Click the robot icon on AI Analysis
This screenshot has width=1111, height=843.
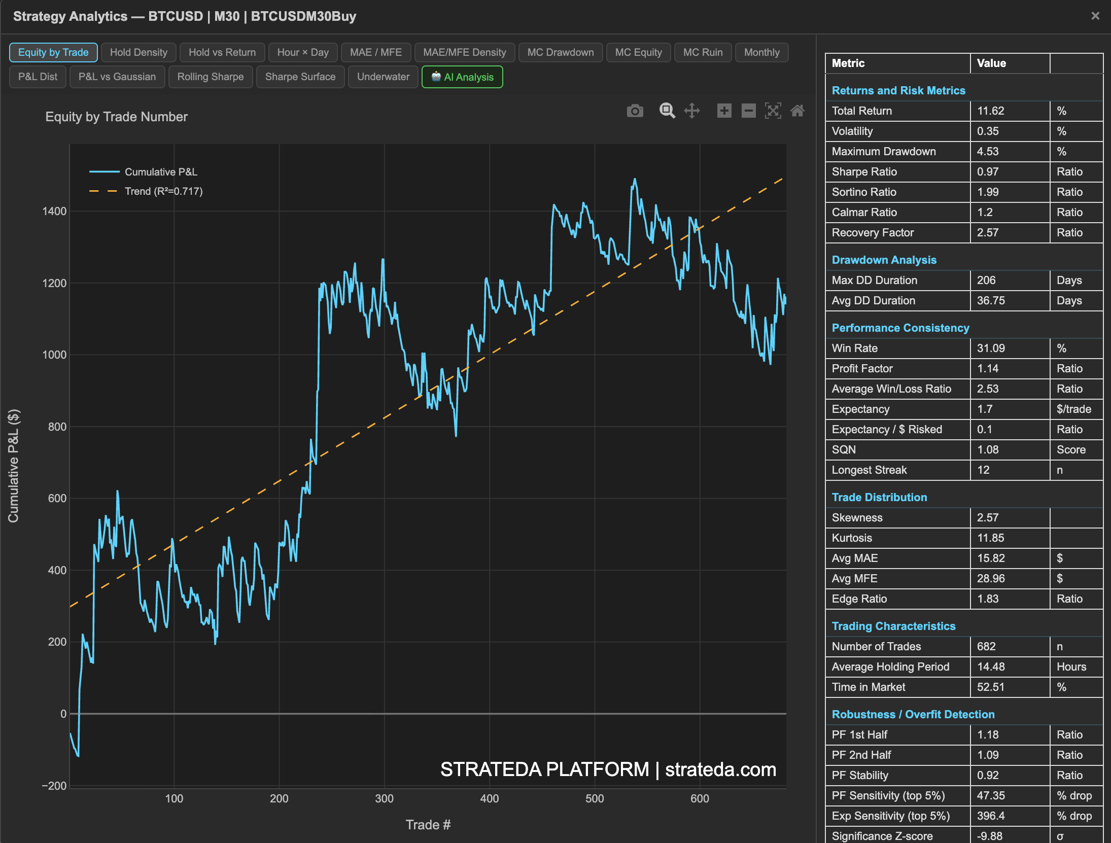coord(437,77)
